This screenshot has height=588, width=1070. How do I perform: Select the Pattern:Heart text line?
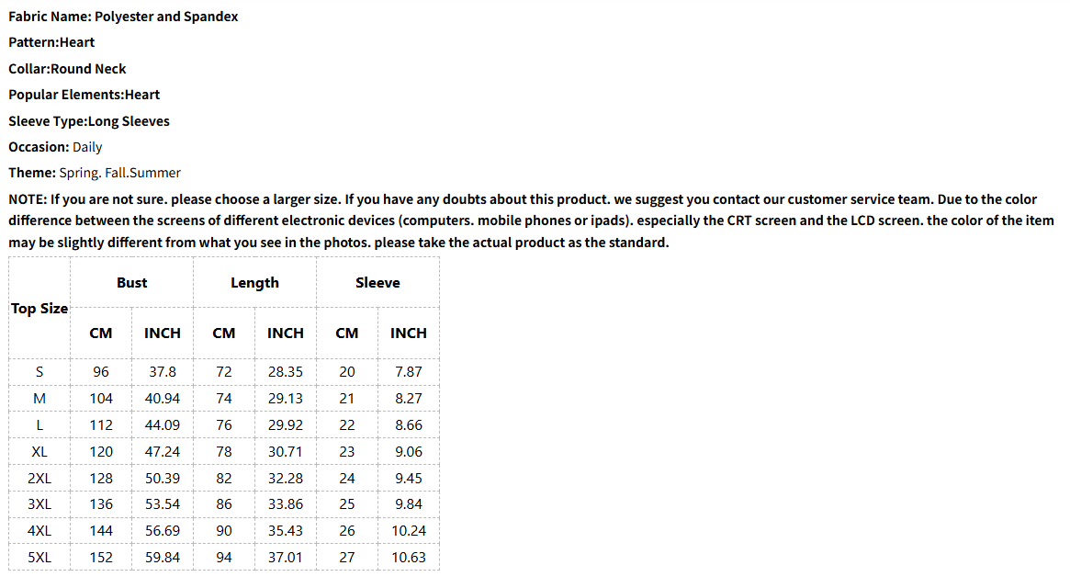(51, 42)
